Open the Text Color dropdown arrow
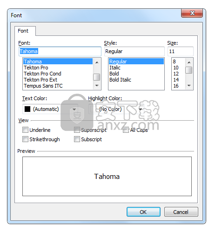The width and height of the screenshot is (222, 226). 74,110
